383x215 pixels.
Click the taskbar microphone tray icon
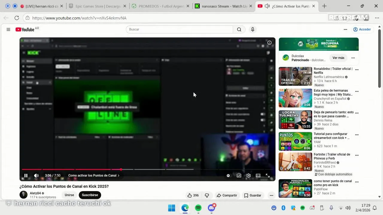tap(331, 208)
